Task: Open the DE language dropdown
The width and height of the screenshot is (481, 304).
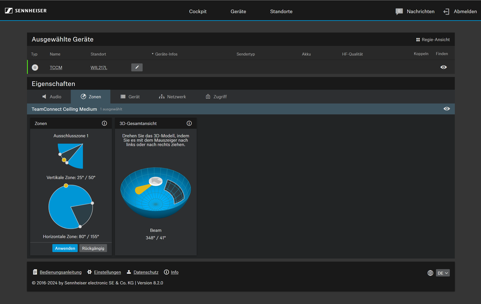Action: [x=443, y=273]
